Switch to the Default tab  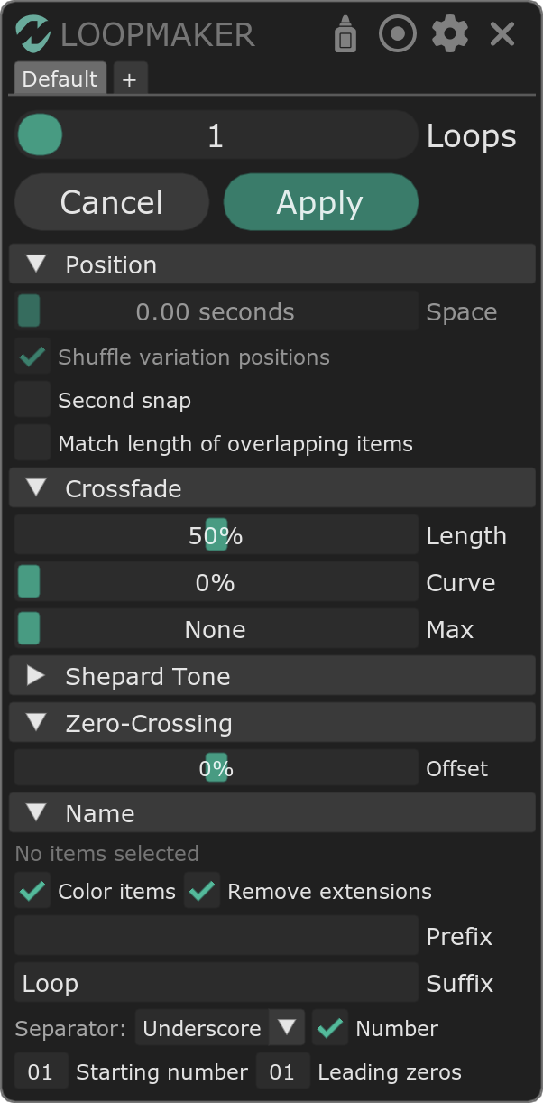pyautogui.click(x=60, y=79)
